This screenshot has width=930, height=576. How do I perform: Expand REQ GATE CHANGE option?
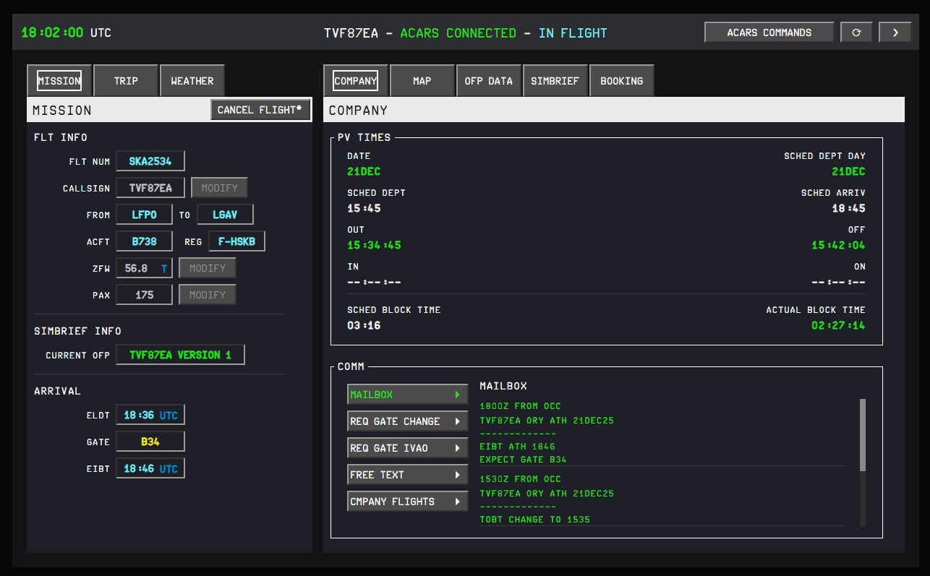pyautogui.click(x=407, y=421)
